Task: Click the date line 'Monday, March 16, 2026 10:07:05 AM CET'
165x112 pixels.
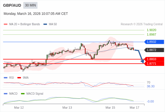Action: [x=36, y=14]
